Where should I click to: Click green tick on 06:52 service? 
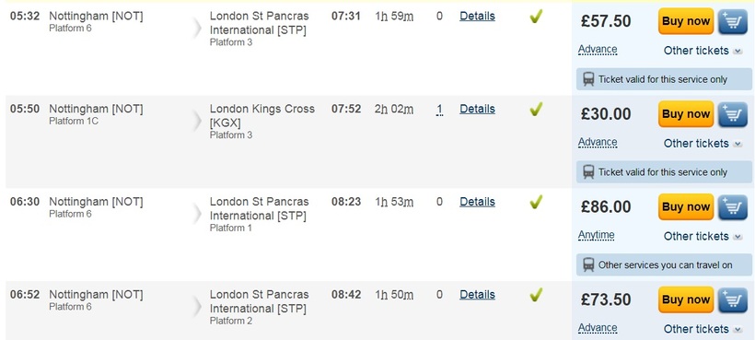click(536, 295)
